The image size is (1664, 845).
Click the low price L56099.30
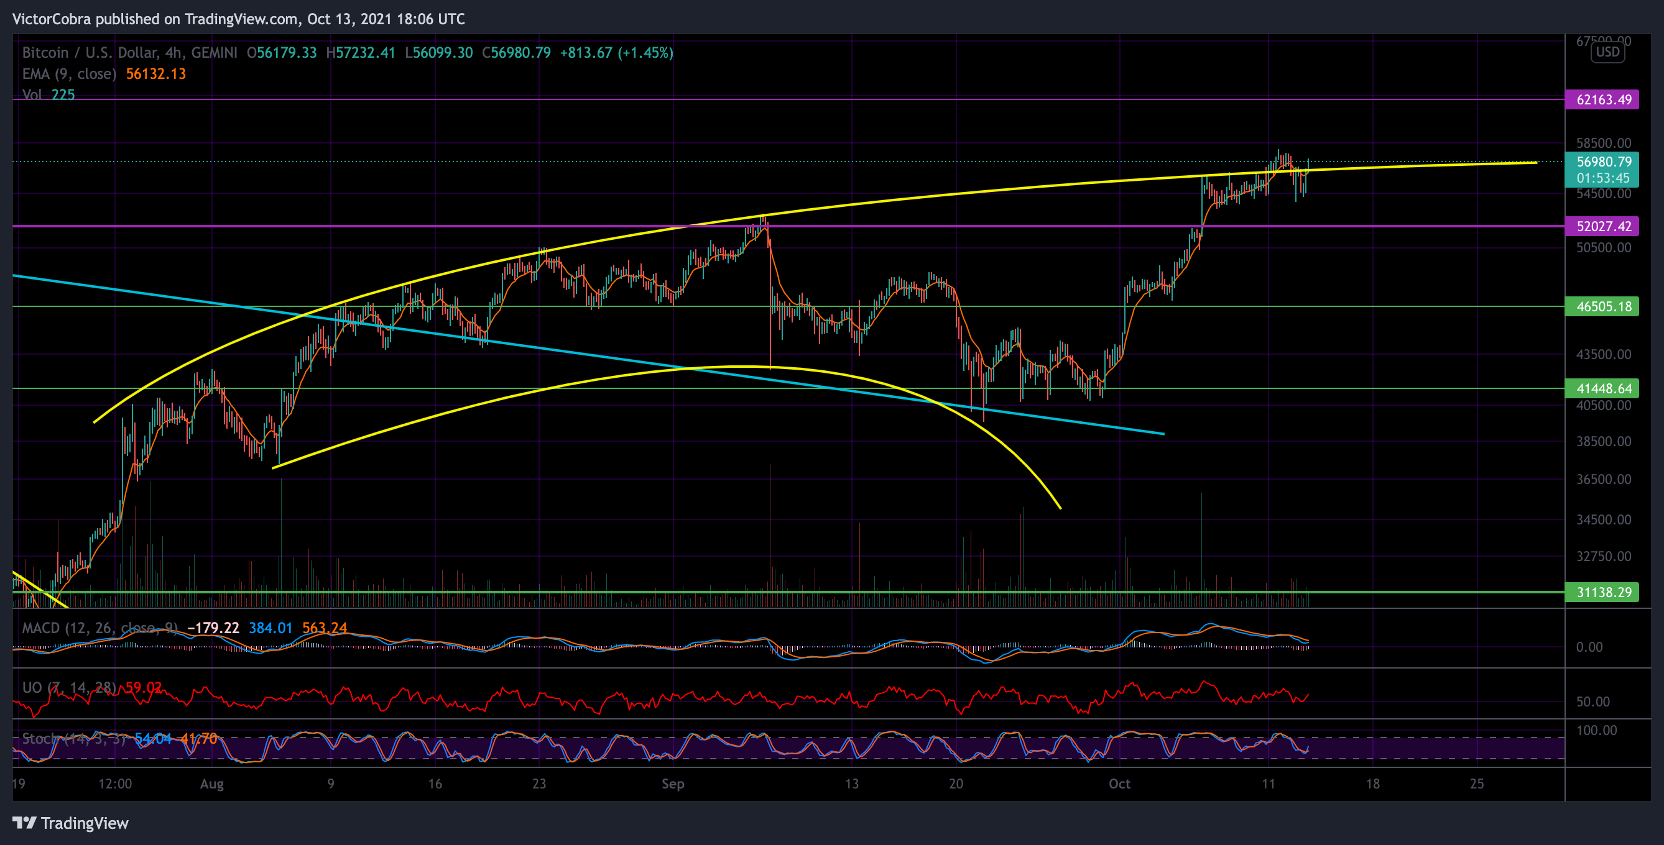click(x=438, y=52)
